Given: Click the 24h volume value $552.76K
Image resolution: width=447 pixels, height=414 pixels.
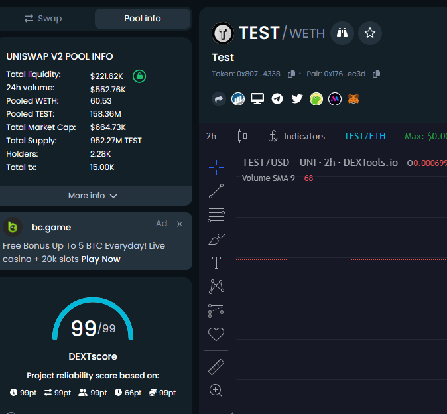Looking at the screenshot, I should 107,90.
